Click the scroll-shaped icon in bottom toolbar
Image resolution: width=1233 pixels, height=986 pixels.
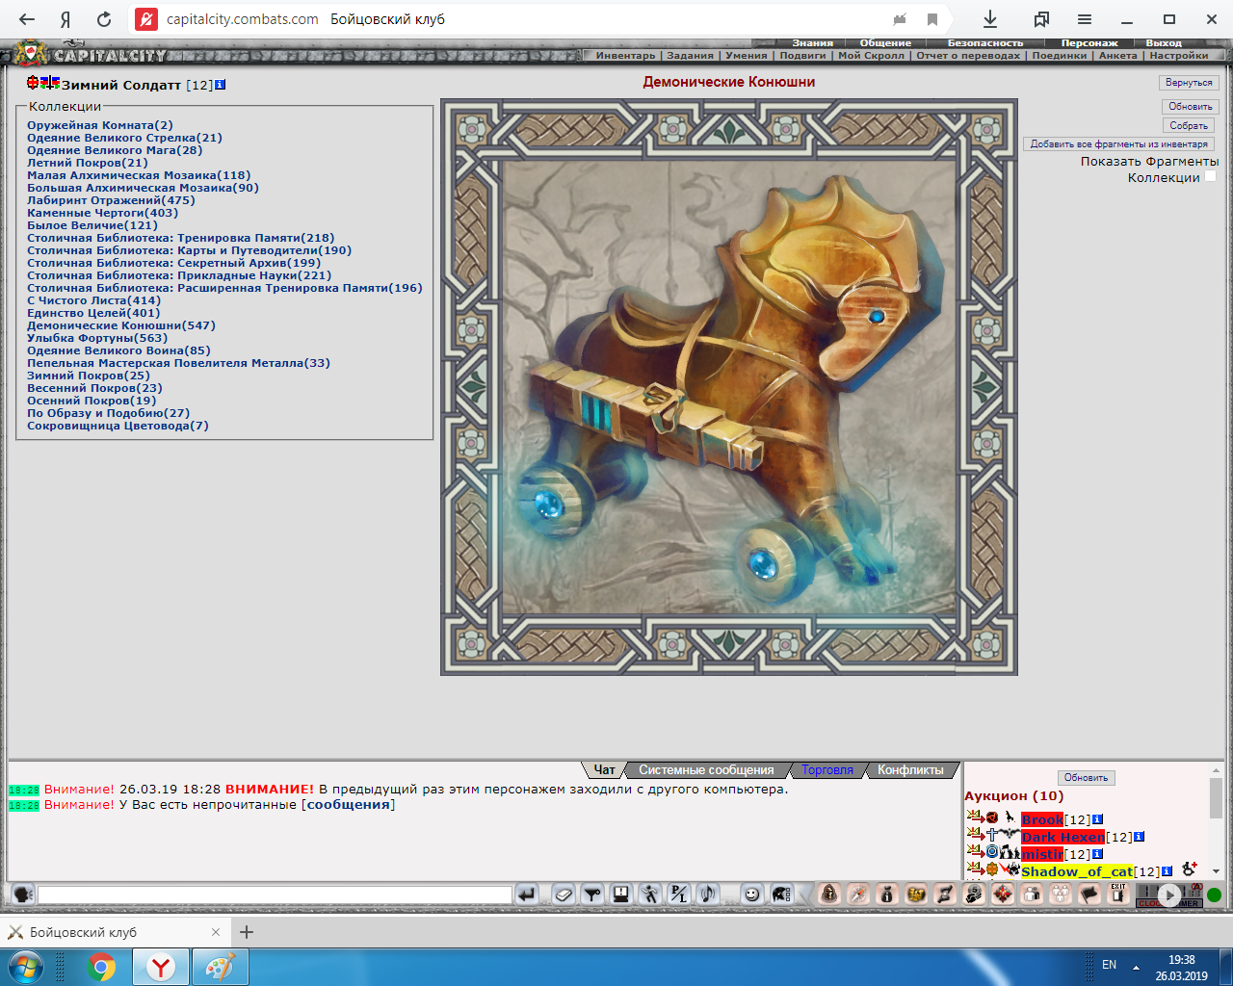pyautogui.click(x=945, y=895)
